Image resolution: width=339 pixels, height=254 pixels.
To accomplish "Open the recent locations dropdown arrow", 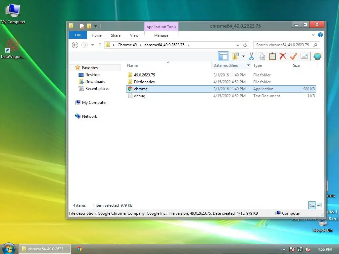I will (x=93, y=45).
